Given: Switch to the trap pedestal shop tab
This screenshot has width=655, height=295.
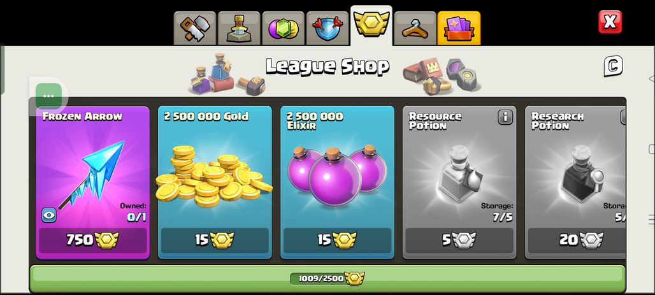Looking at the screenshot, I should 239,29.
